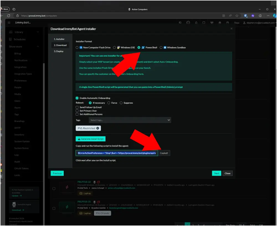Screen dimensions: 277x226
Task: Go to step 3. Deploy
Action: point(59,51)
